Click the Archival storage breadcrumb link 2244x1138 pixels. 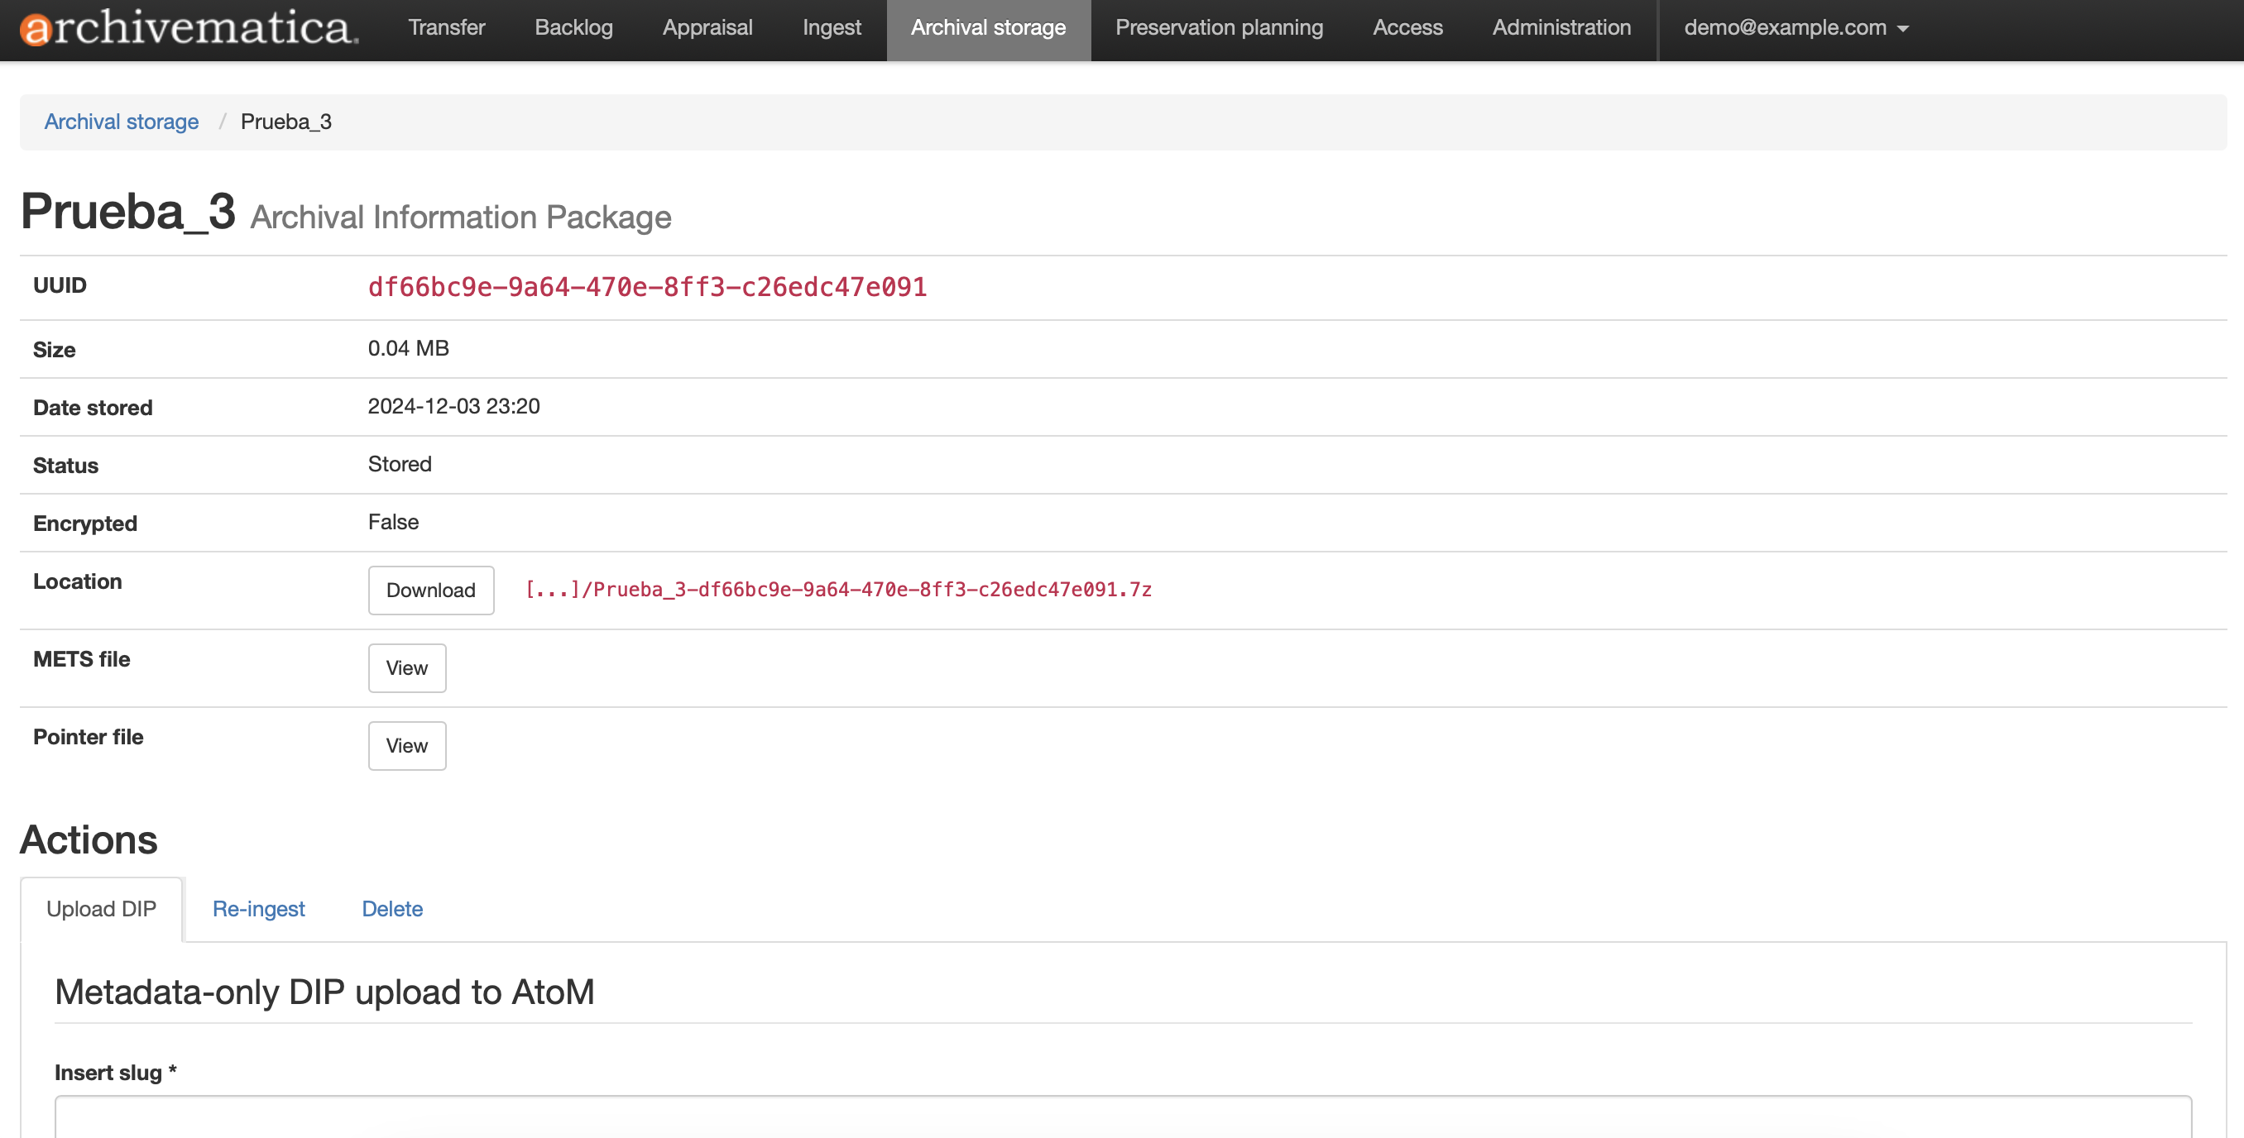pyautogui.click(x=121, y=122)
